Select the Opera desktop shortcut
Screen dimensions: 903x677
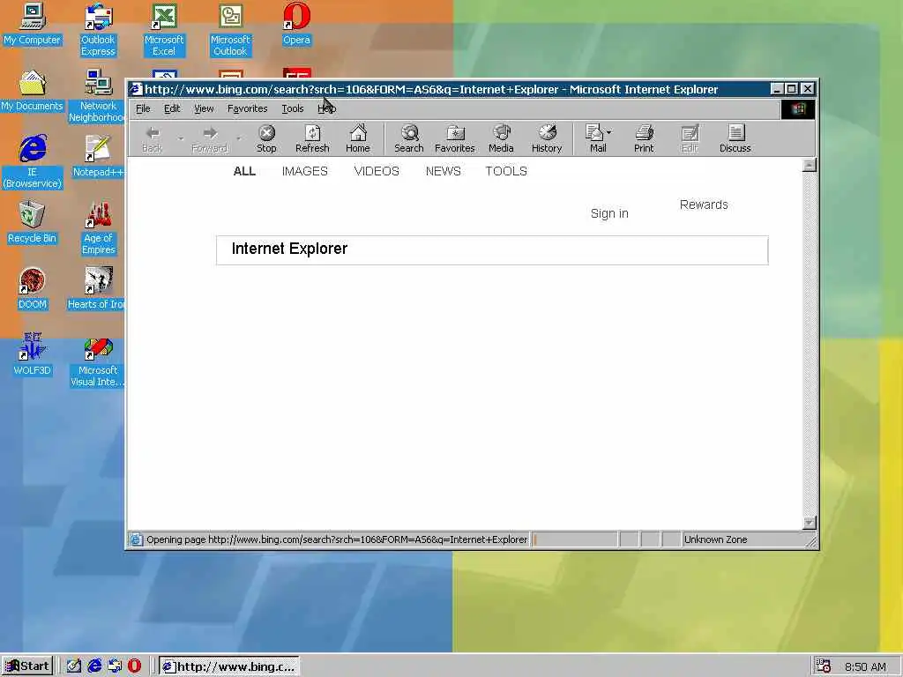(x=296, y=24)
